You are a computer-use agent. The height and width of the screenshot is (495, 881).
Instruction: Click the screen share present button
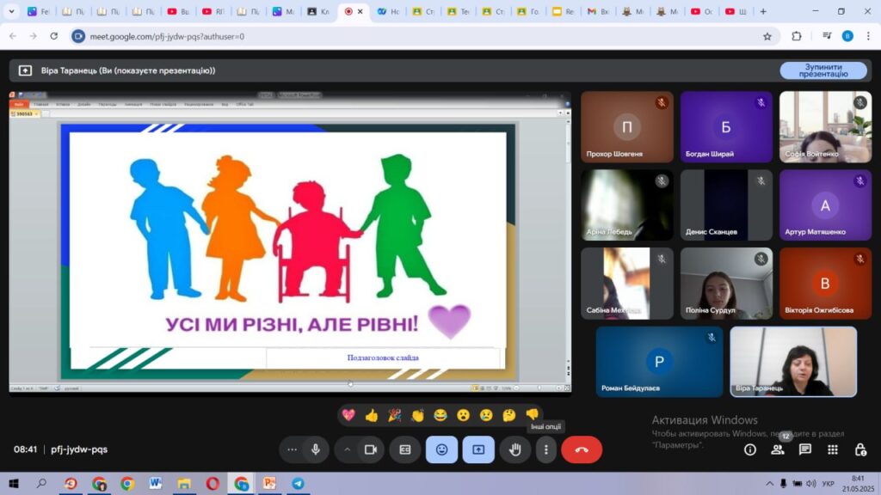[478, 449]
